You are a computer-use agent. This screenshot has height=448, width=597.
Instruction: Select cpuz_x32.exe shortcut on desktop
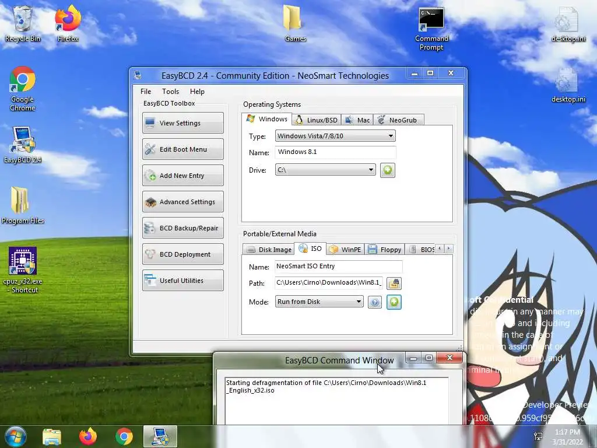tap(23, 271)
